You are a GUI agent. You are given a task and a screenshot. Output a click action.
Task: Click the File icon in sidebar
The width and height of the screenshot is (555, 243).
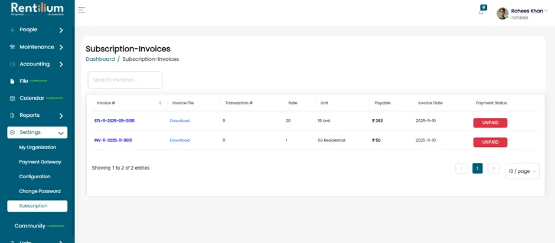click(12, 81)
